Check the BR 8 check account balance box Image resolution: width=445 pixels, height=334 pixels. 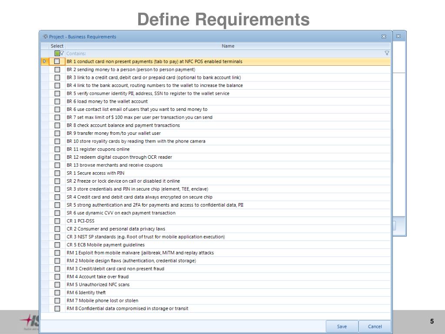[57, 125]
